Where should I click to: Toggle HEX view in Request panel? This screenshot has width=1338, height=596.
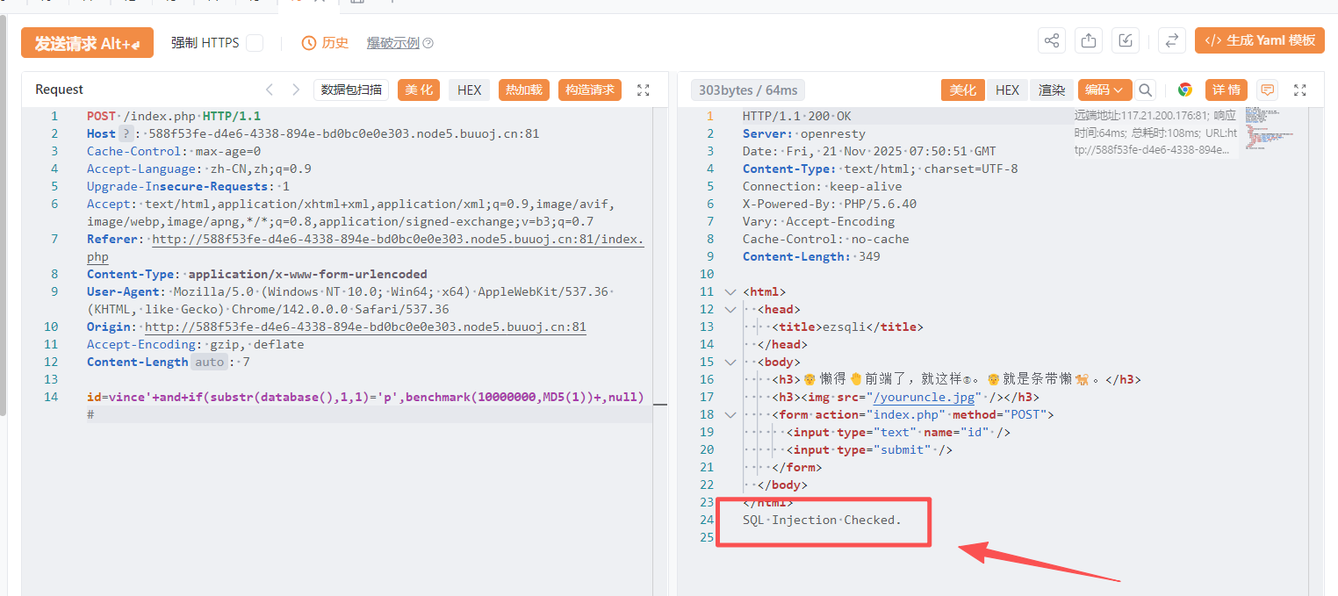coord(470,90)
